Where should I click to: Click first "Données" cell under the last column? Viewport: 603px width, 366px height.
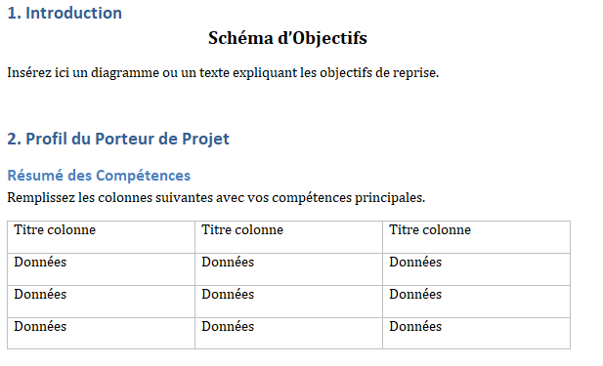[477, 269]
